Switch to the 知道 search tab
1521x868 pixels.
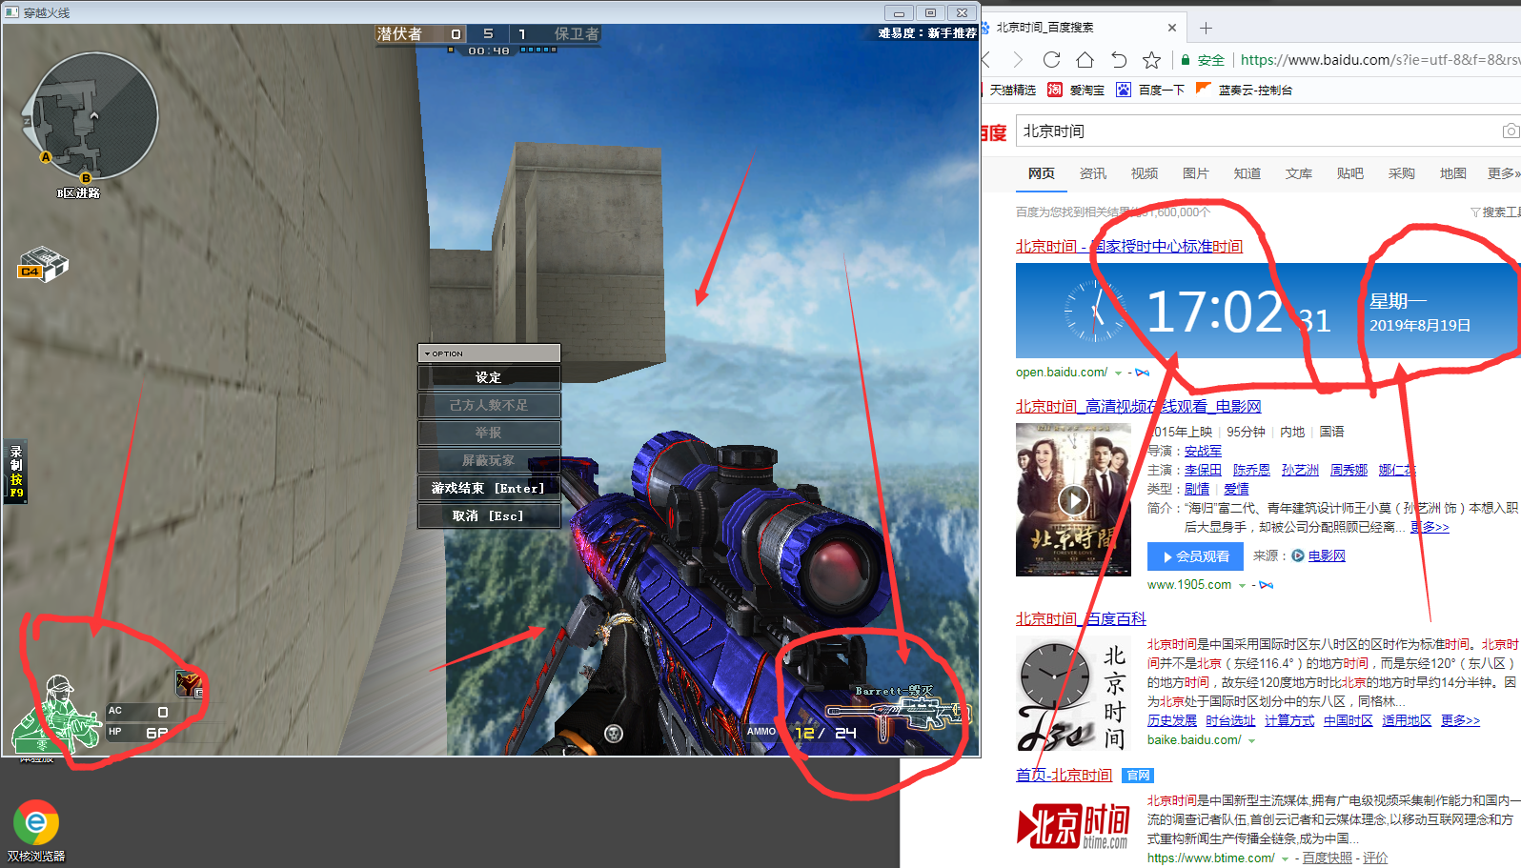(1247, 173)
